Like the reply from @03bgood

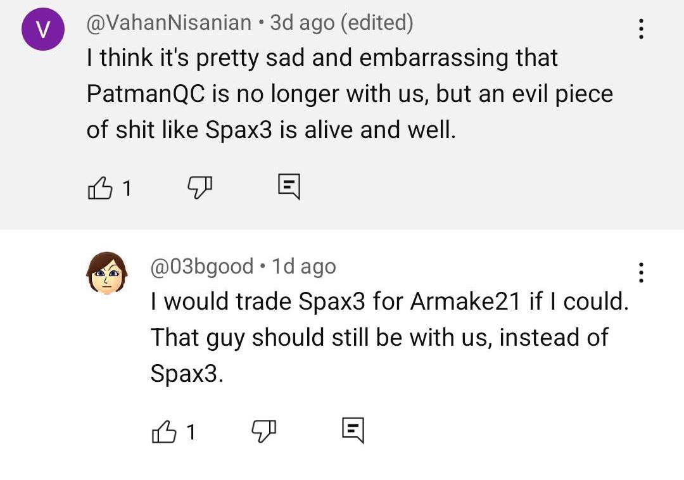tap(164, 431)
